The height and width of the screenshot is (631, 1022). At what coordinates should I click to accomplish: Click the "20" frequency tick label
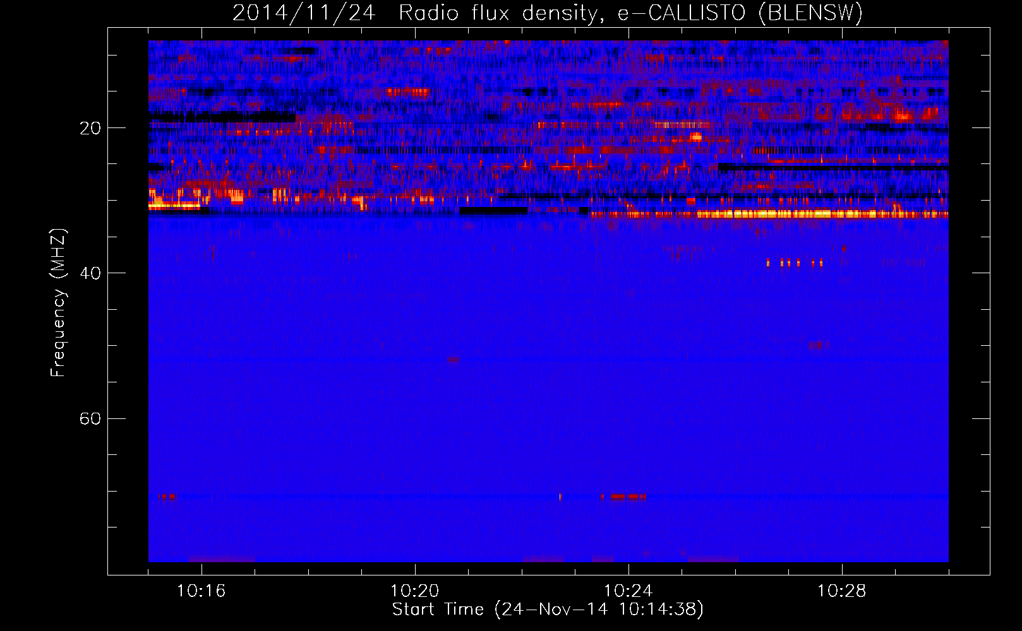click(90, 128)
